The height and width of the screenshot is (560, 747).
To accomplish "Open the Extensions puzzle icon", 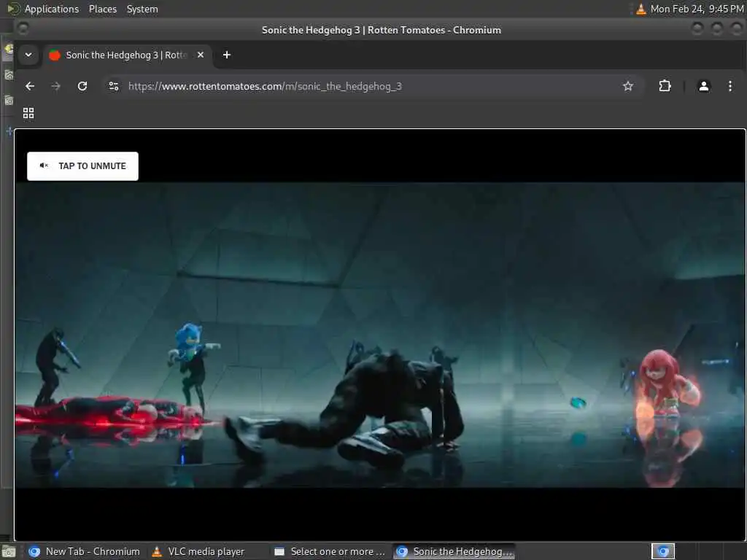I will [665, 86].
